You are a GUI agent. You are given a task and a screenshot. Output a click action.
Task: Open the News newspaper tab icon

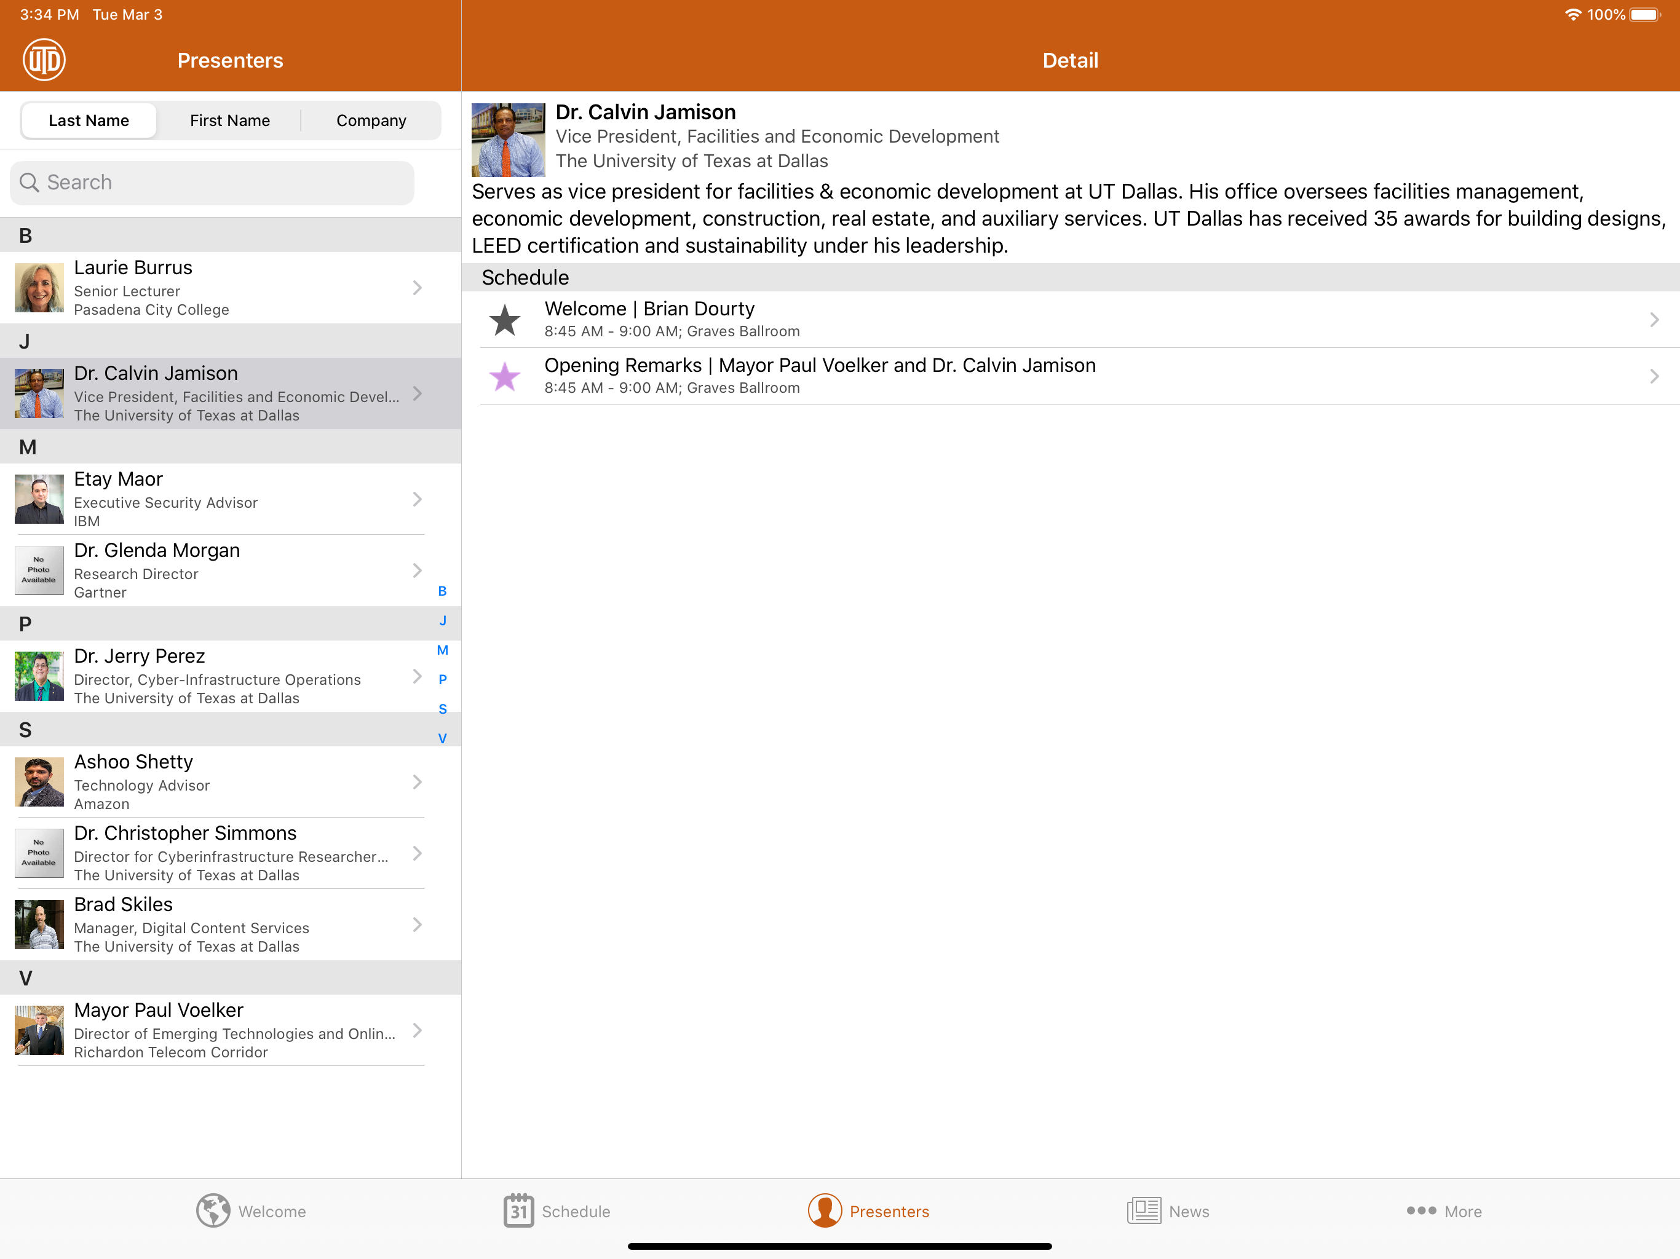pos(1144,1210)
